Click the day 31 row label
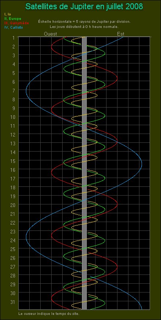 click(x=12, y=301)
